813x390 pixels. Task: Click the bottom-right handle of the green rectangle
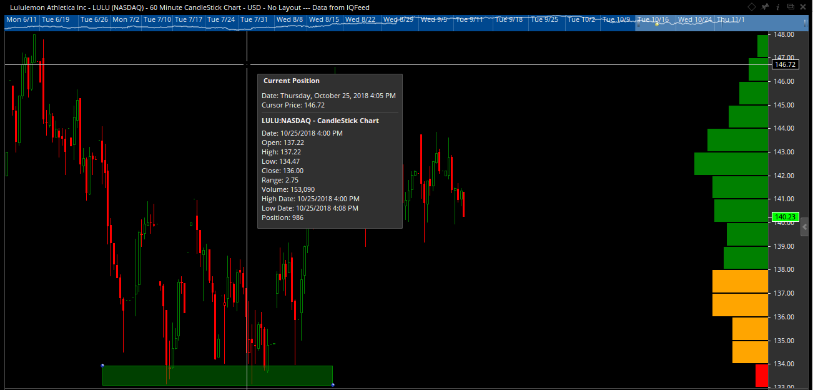pyautogui.click(x=333, y=385)
